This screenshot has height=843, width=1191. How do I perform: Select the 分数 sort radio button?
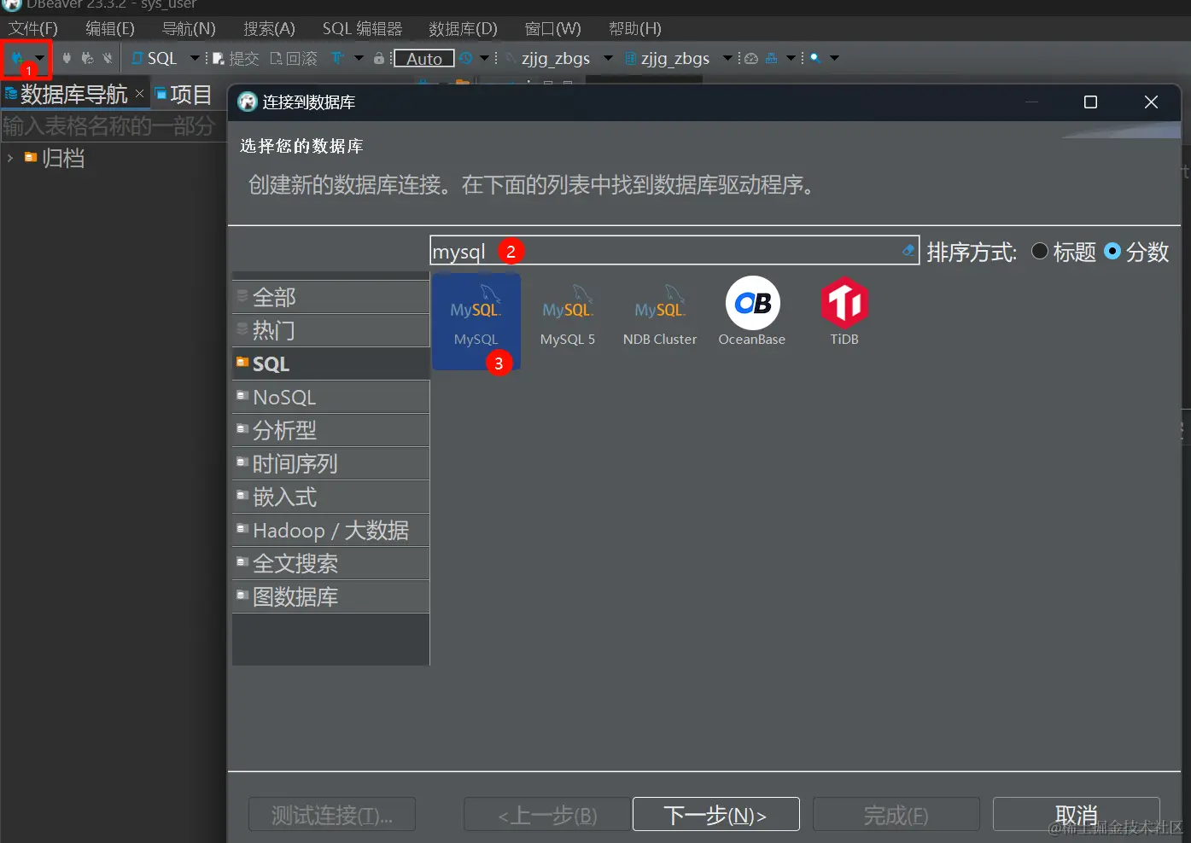coord(1112,252)
